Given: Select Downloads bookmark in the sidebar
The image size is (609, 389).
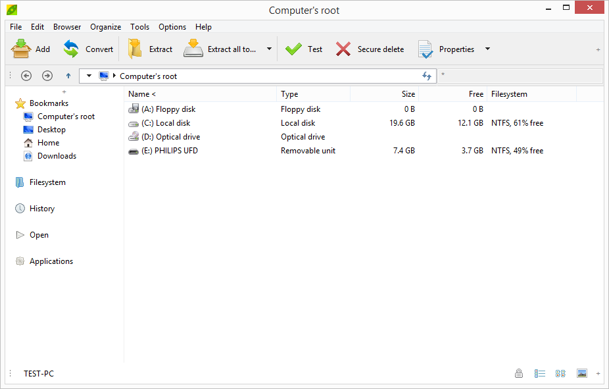Looking at the screenshot, I should [57, 156].
